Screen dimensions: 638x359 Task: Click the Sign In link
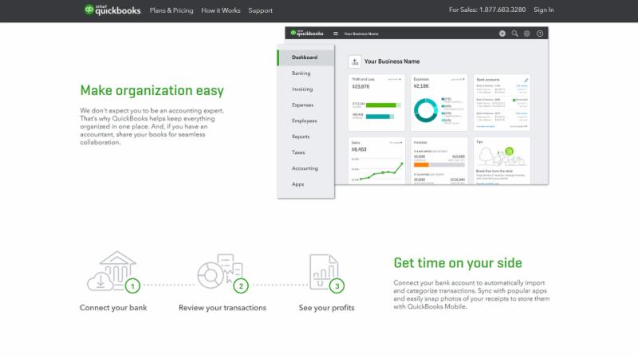click(544, 10)
